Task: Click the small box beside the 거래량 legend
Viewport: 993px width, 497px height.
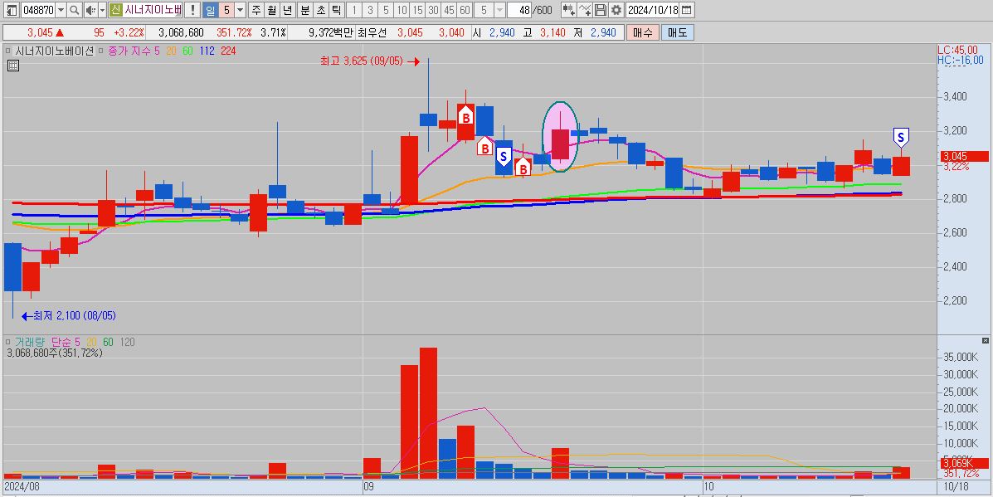Action: 8,342
